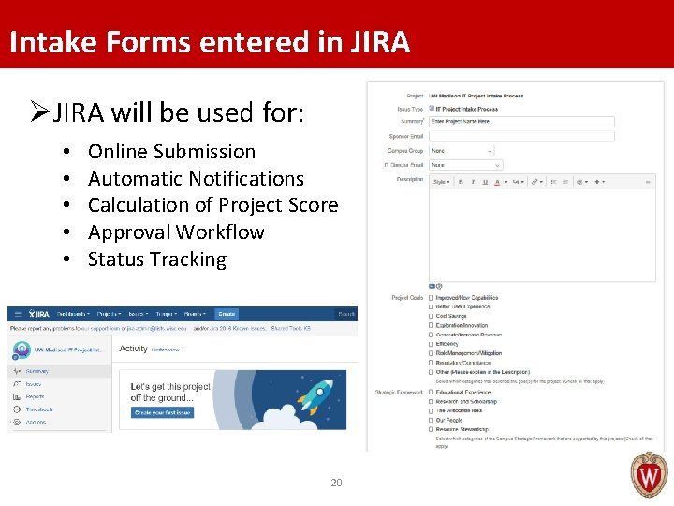Click the Issues icon in the sidebar

(x=17, y=384)
